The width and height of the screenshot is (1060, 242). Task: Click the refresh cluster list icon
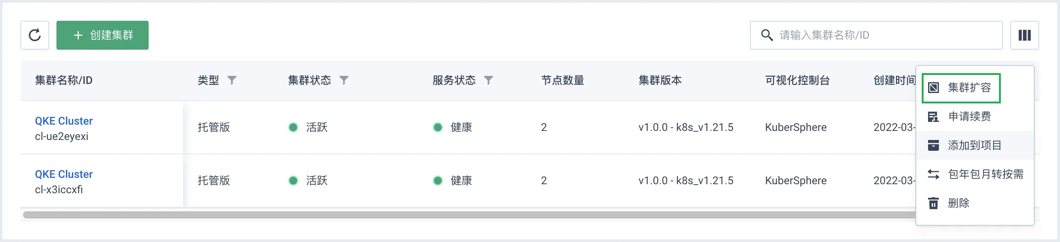tap(35, 35)
